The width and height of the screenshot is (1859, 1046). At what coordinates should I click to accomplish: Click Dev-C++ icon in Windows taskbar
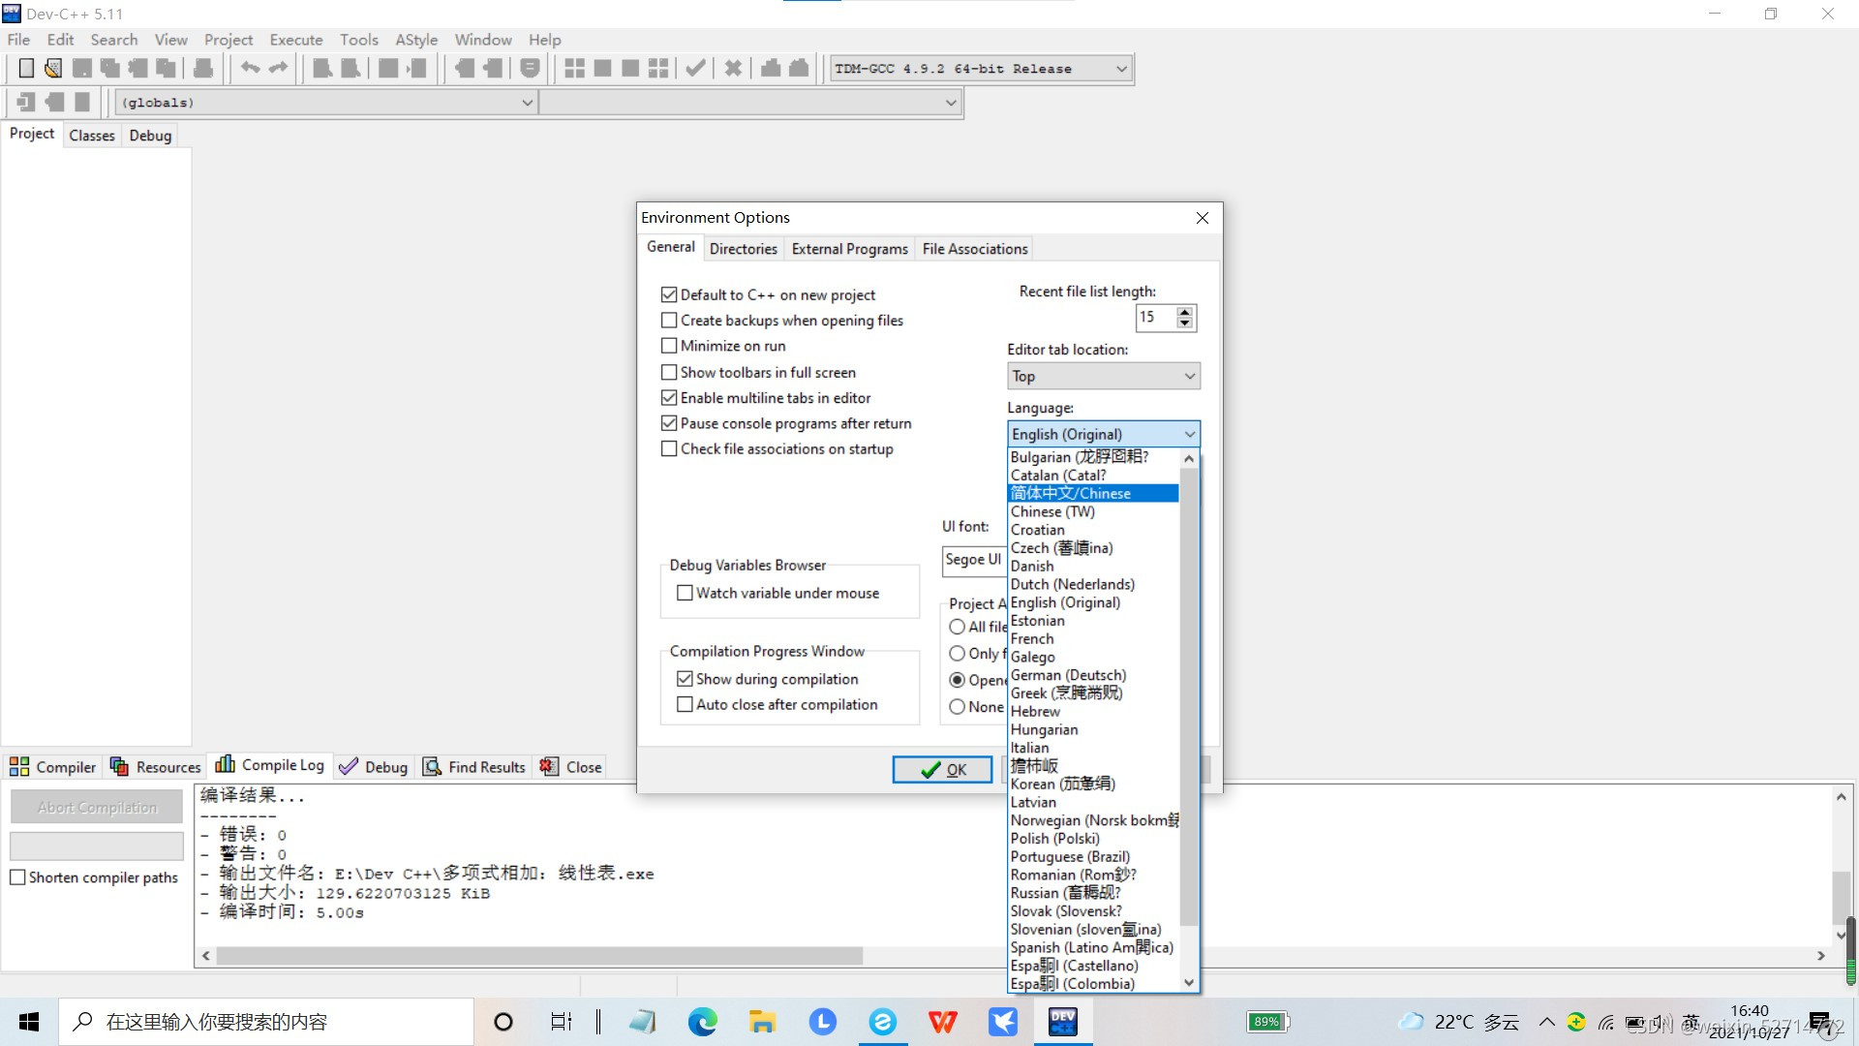pos(1062,1021)
